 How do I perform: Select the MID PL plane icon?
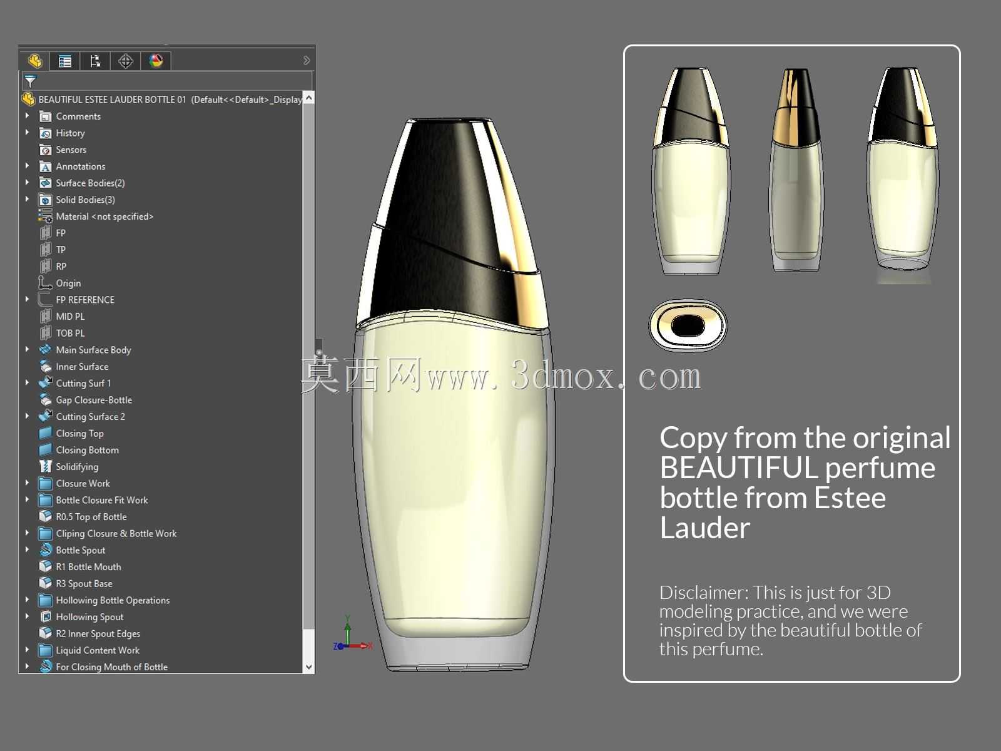tap(45, 317)
